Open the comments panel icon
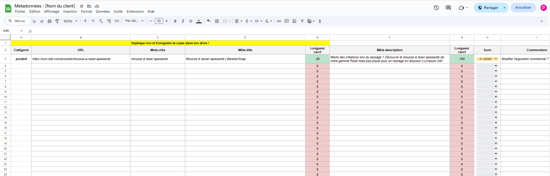Screen dimensions: 550x176 (448, 8)
